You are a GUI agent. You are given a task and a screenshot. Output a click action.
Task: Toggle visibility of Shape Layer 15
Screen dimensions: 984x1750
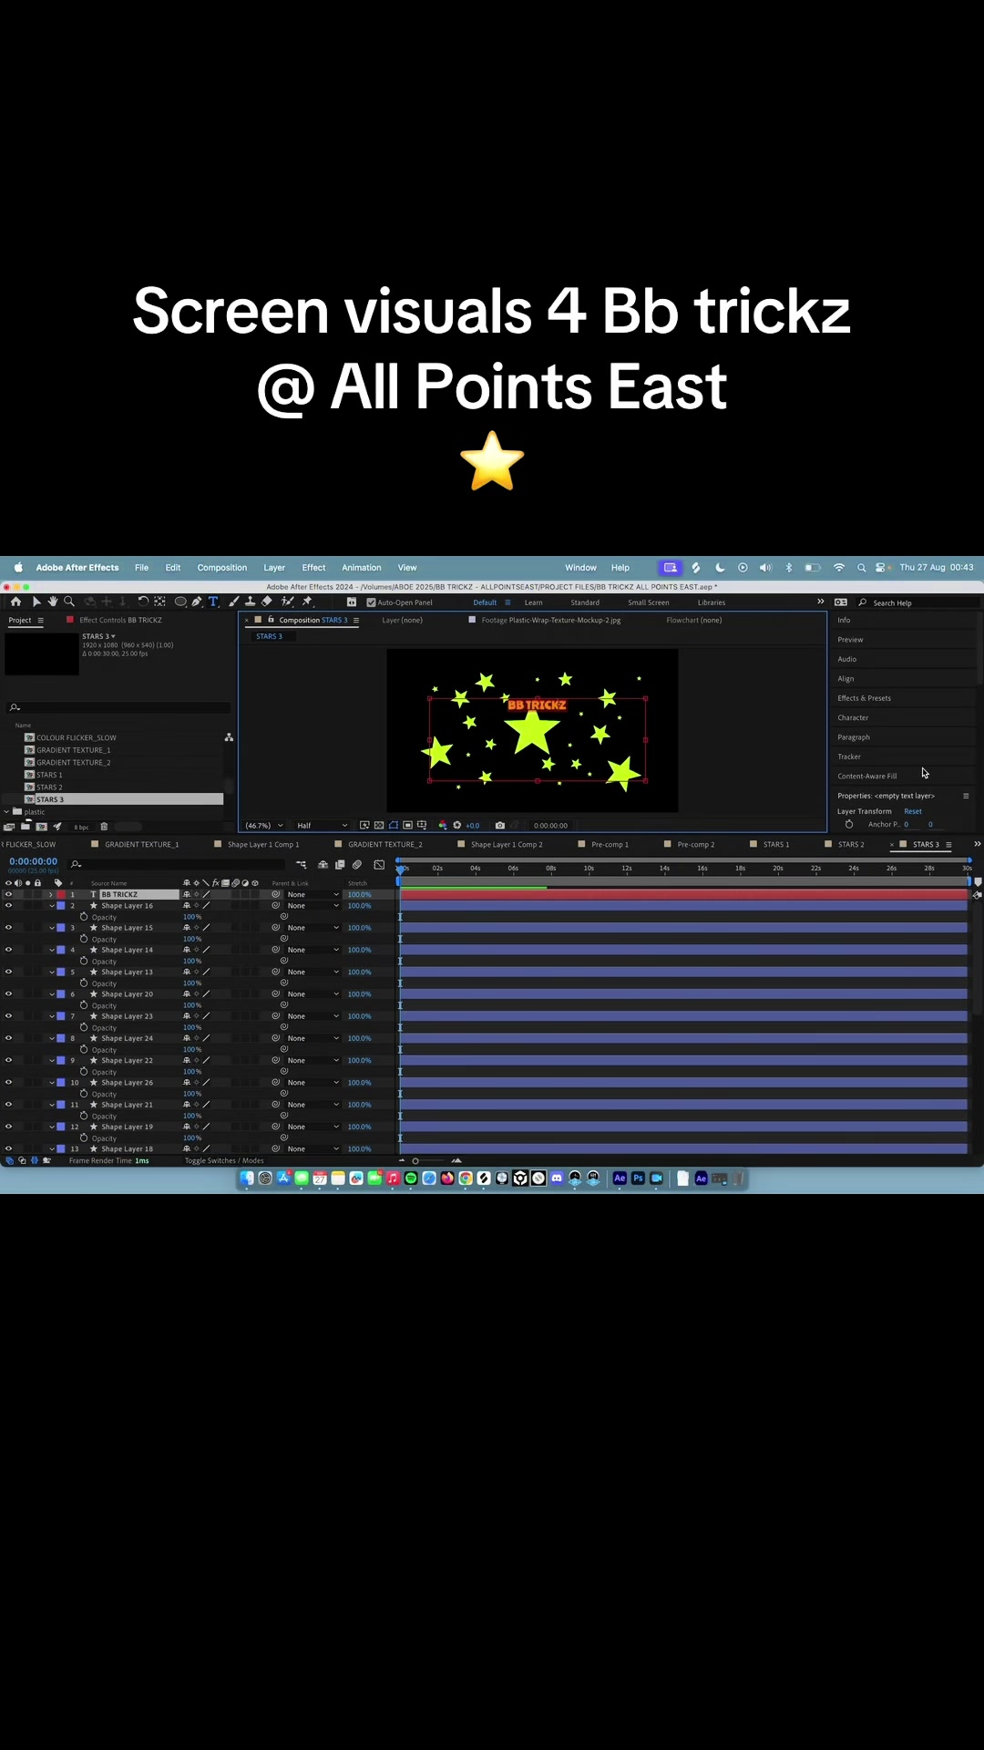[x=8, y=928]
